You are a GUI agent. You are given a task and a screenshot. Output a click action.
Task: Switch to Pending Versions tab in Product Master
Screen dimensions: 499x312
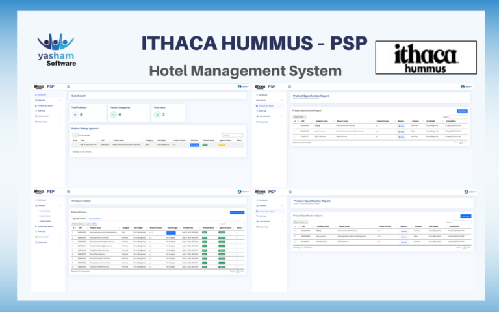95,218
